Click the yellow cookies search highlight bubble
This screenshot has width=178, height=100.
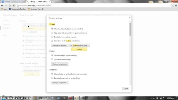click(79, 49)
